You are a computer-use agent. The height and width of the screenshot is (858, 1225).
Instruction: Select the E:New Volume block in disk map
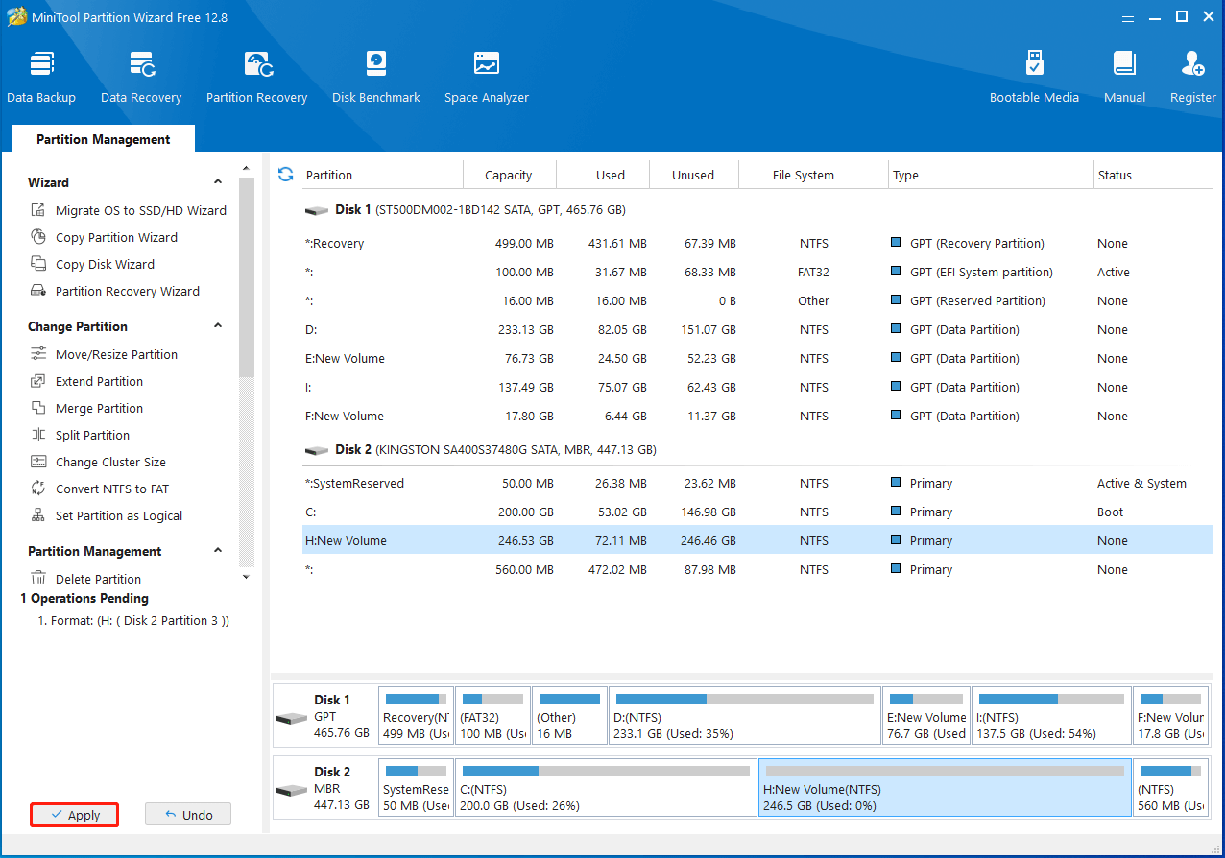pyautogui.click(x=925, y=715)
